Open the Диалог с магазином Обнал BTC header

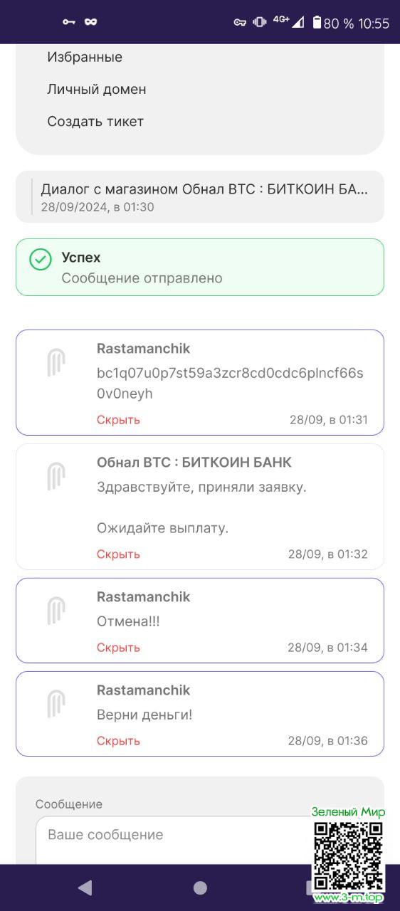tap(200, 196)
